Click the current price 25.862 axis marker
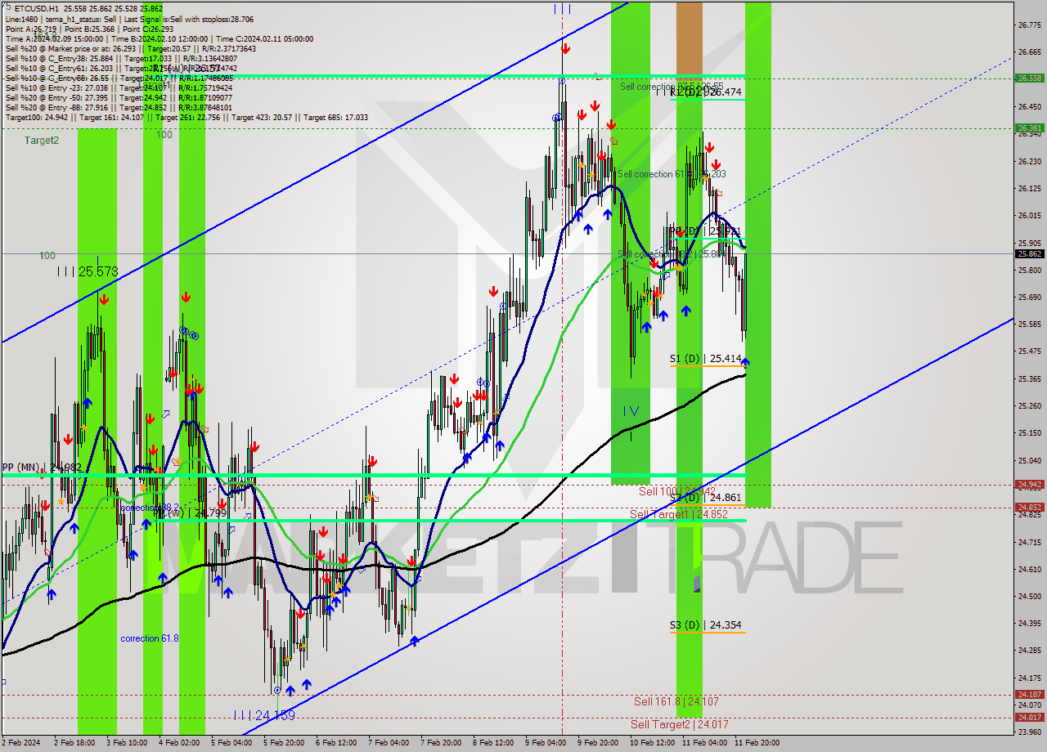This screenshot has height=752, width=1047. (x=1030, y=253)
